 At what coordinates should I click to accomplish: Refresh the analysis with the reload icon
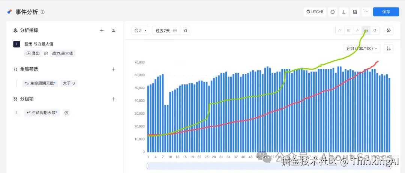(333, 12)
